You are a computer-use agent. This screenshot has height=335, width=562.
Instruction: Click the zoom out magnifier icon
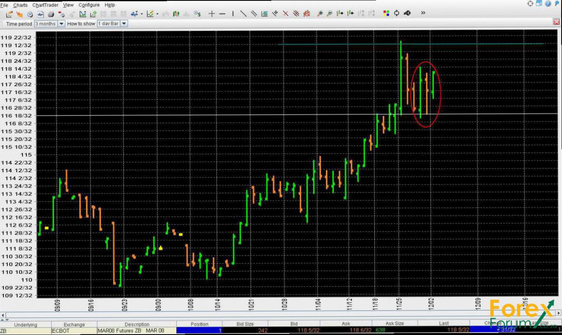pos(330,14)
